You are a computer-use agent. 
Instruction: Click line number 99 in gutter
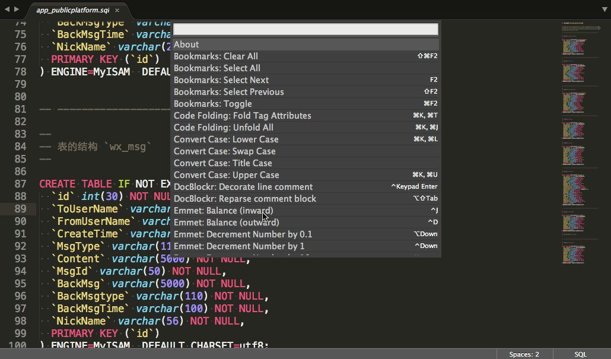[21, 333]
